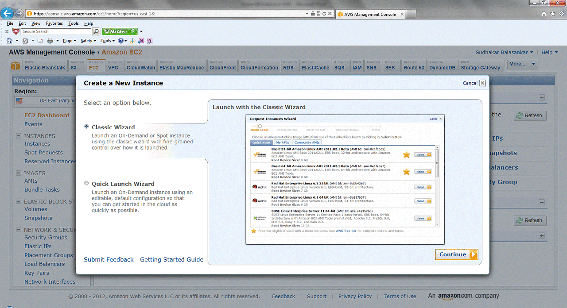567x308 pixels.
Task: Open the Terms of Use footer link
Action: click(x=400, y=296)
